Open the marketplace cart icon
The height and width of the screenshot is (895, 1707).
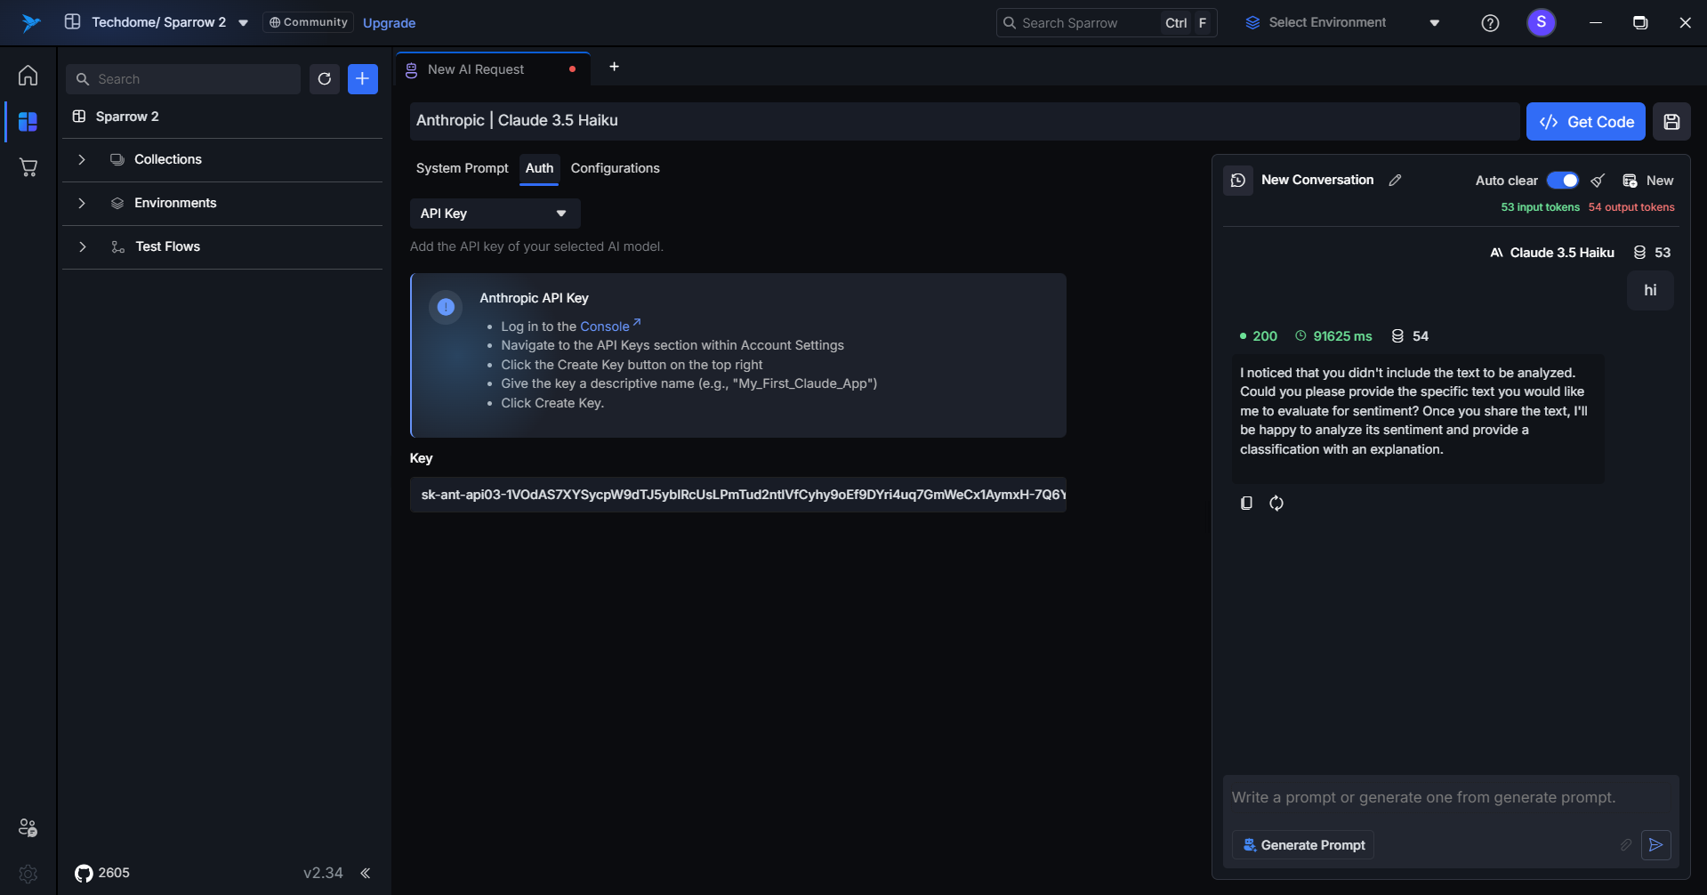point(28,167)
